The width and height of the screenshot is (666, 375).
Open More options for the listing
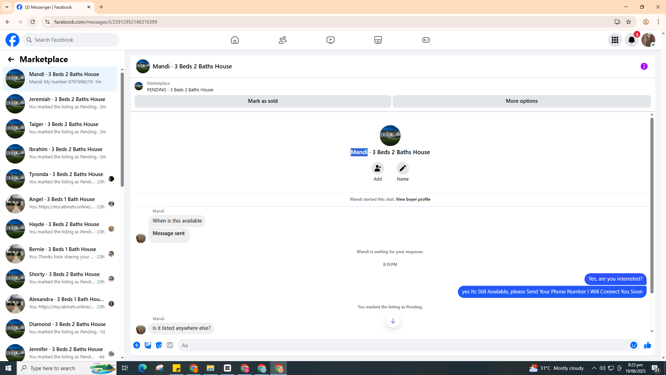pyautogui.click(x=522, y=101)
